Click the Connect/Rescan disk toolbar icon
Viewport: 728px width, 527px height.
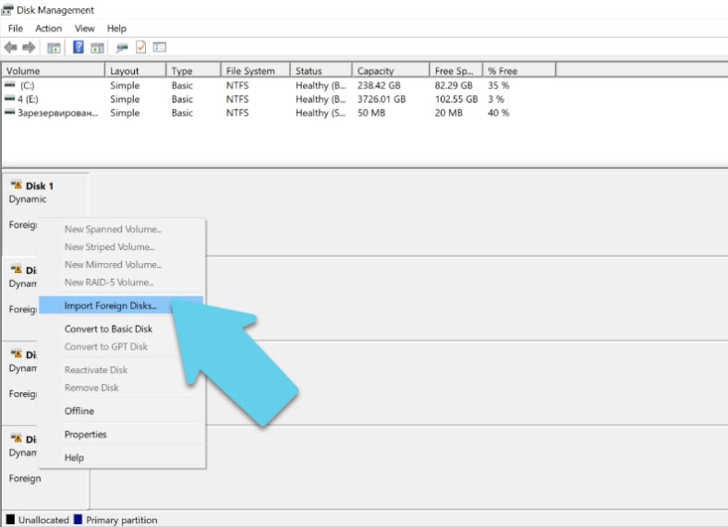122,48
